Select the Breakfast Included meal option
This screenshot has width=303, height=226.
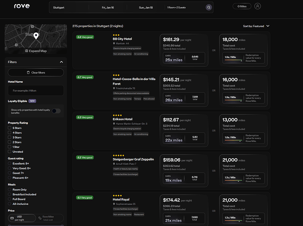click(10, 194)
